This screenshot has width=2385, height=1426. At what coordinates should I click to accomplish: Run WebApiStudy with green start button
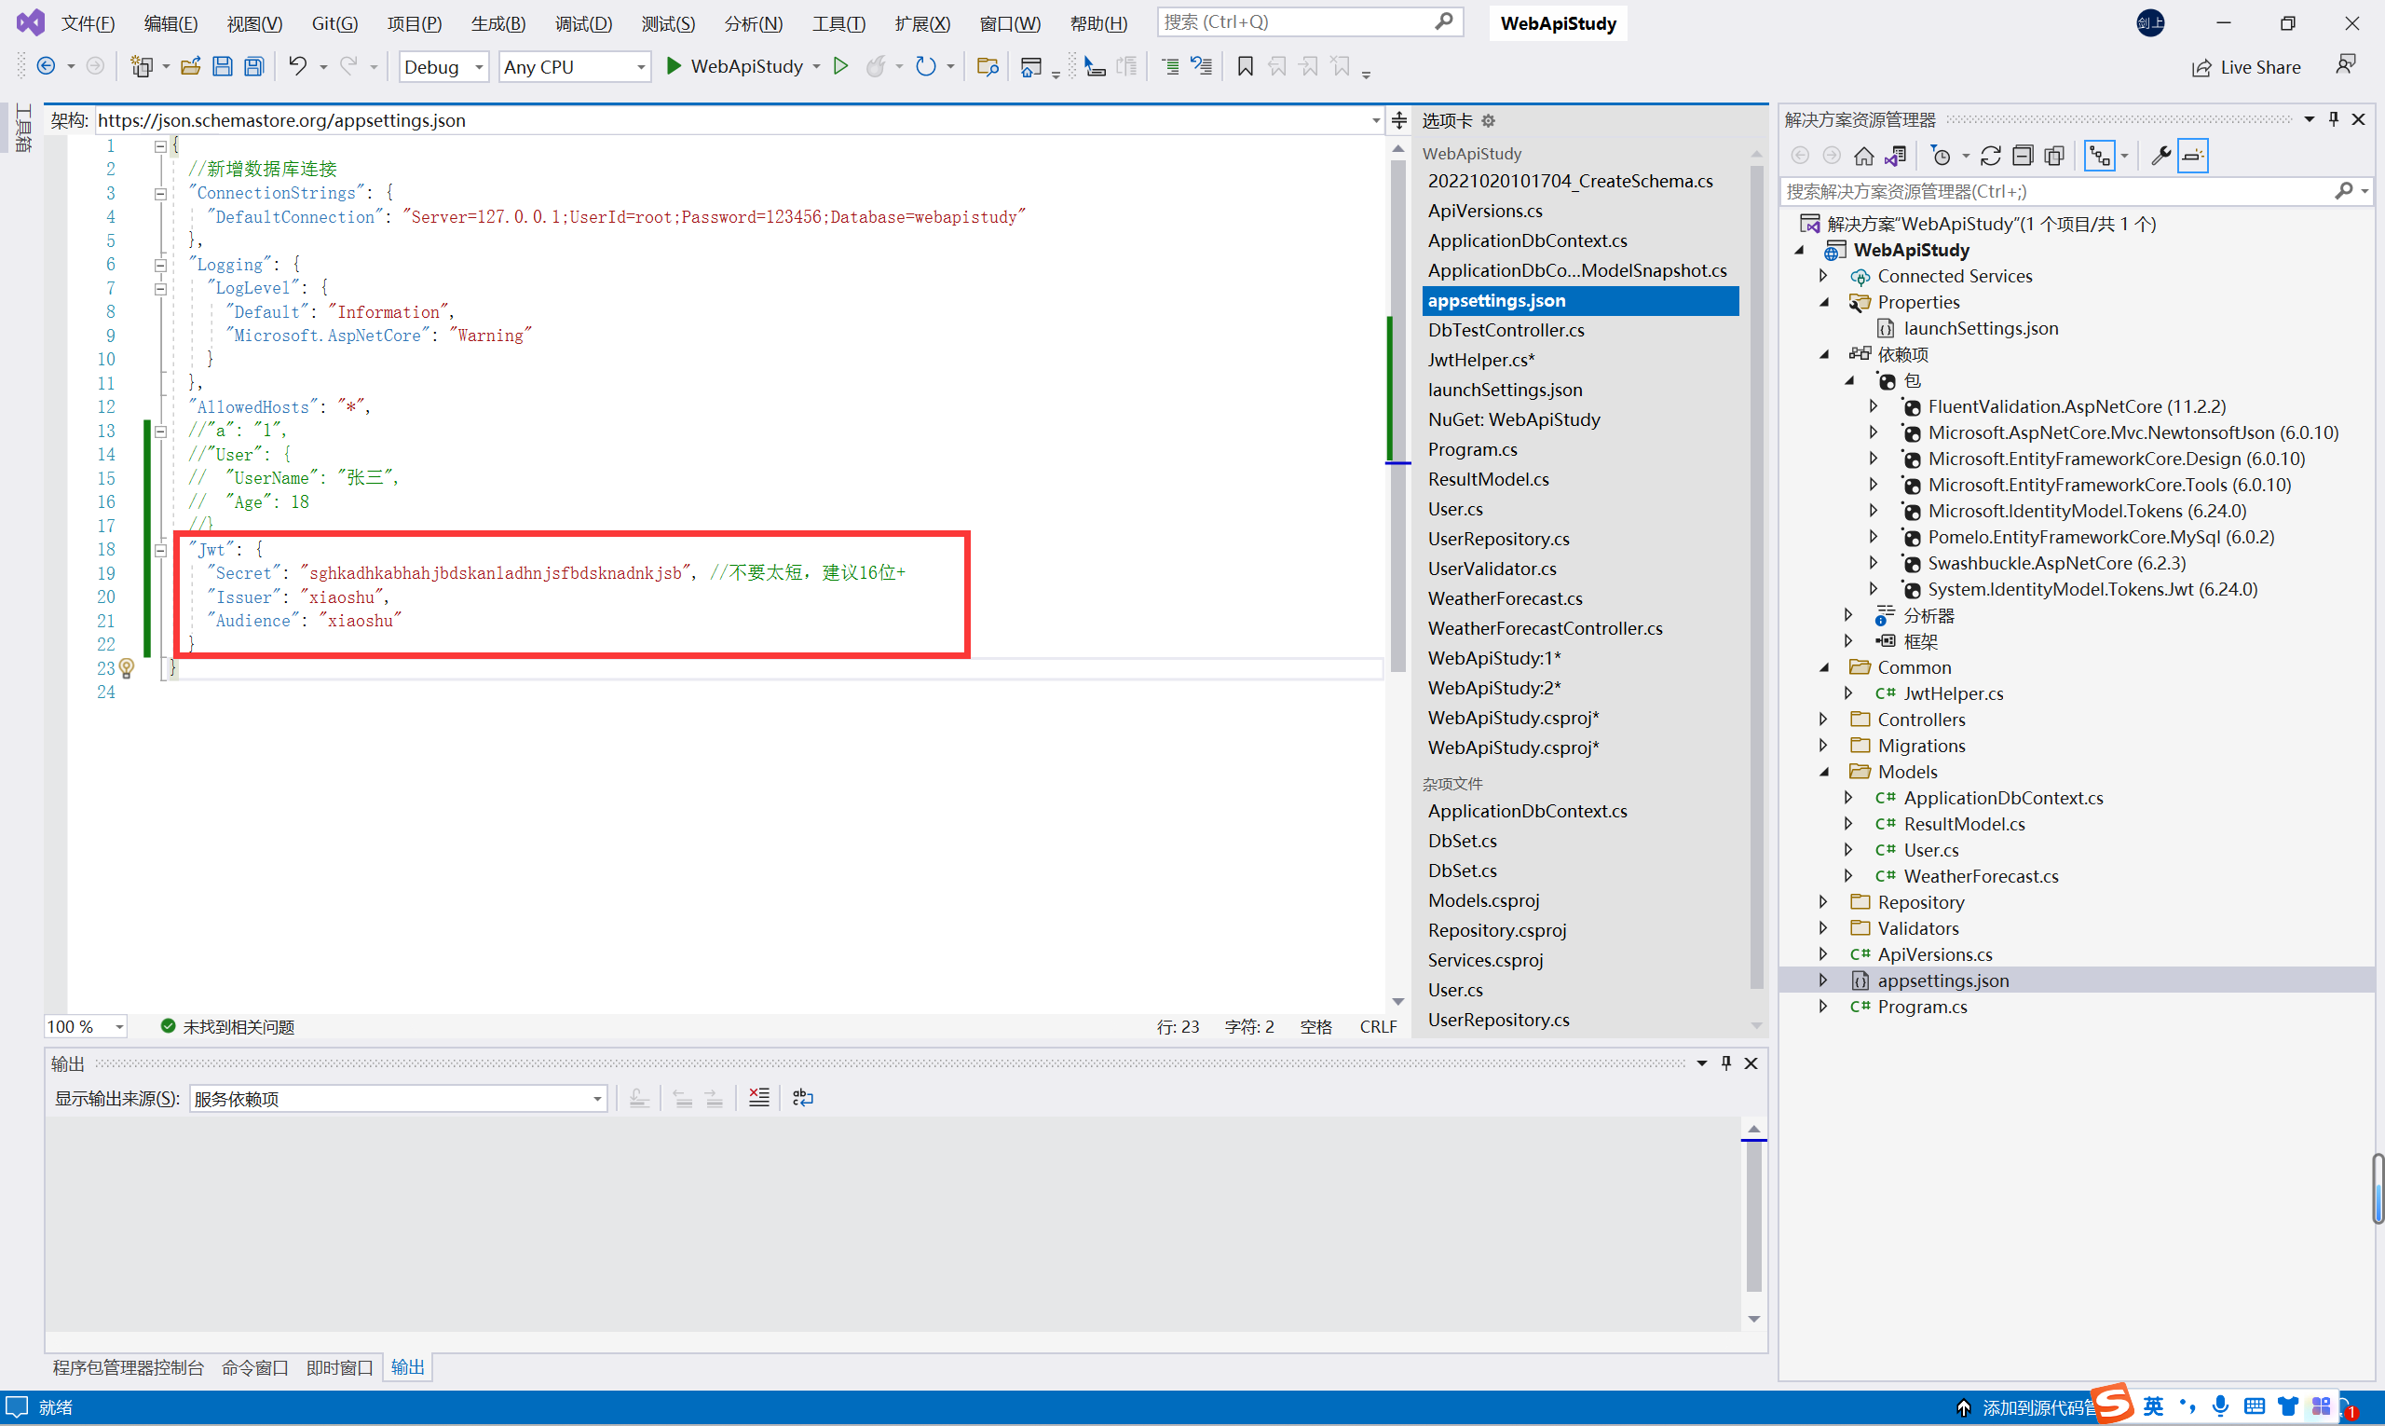point(675,66)
